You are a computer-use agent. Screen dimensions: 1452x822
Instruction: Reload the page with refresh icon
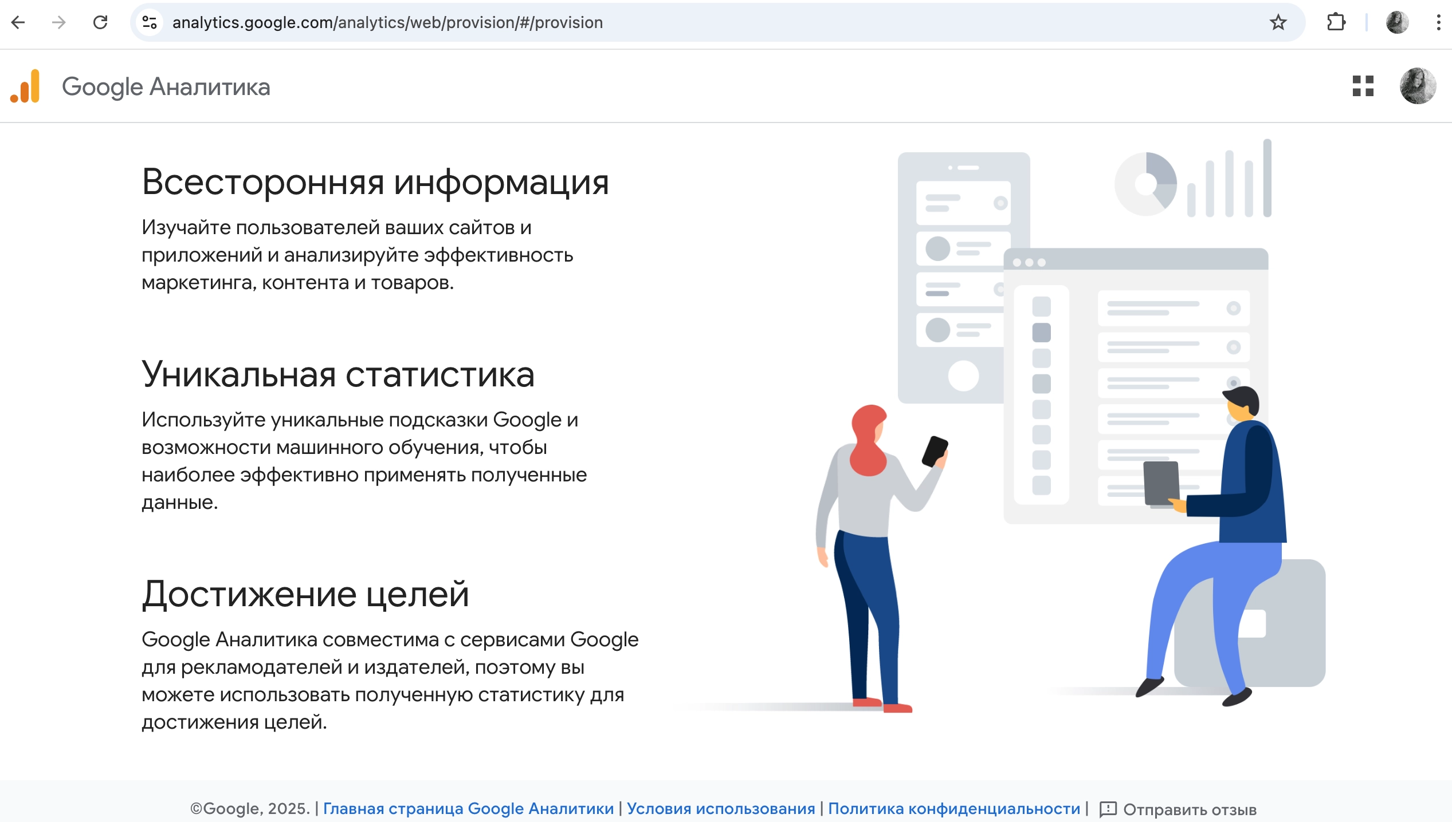(x=100, y=22)
